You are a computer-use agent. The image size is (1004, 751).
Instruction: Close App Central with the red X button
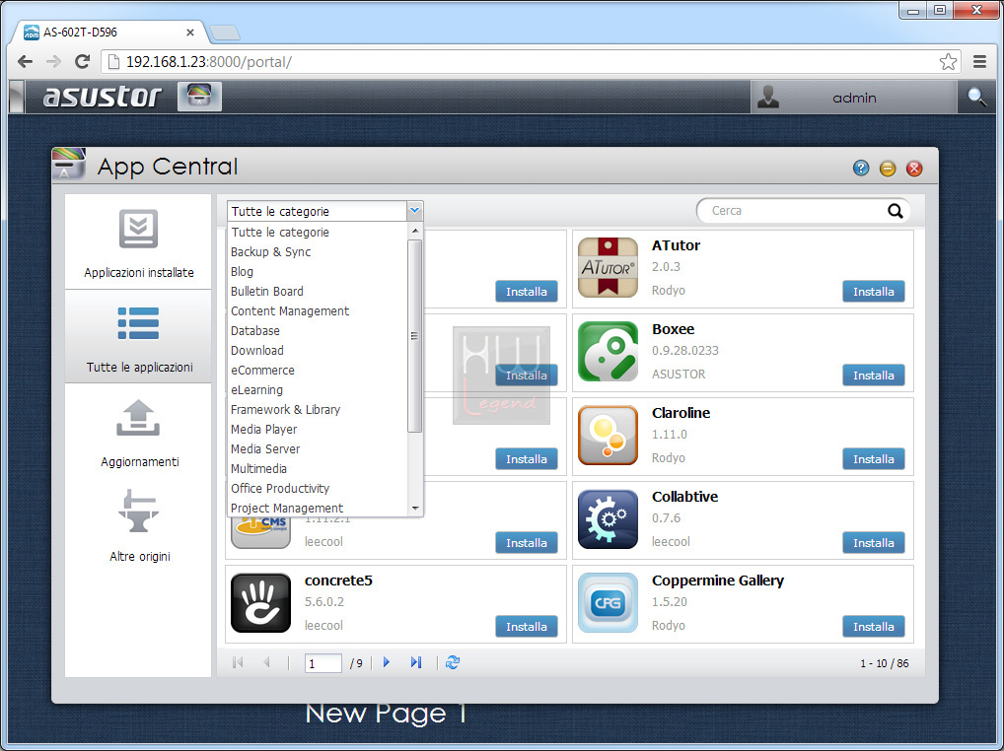click(914, 169)
